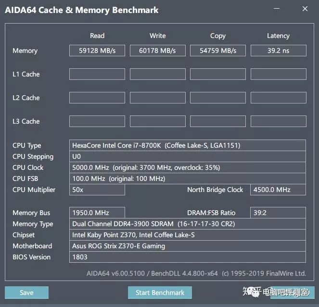Viewport: 319px width, 307px height.
Task: Click the CPU FSB value 100.0 MHz
Action: pyautogui.click(x=188, y=179)
